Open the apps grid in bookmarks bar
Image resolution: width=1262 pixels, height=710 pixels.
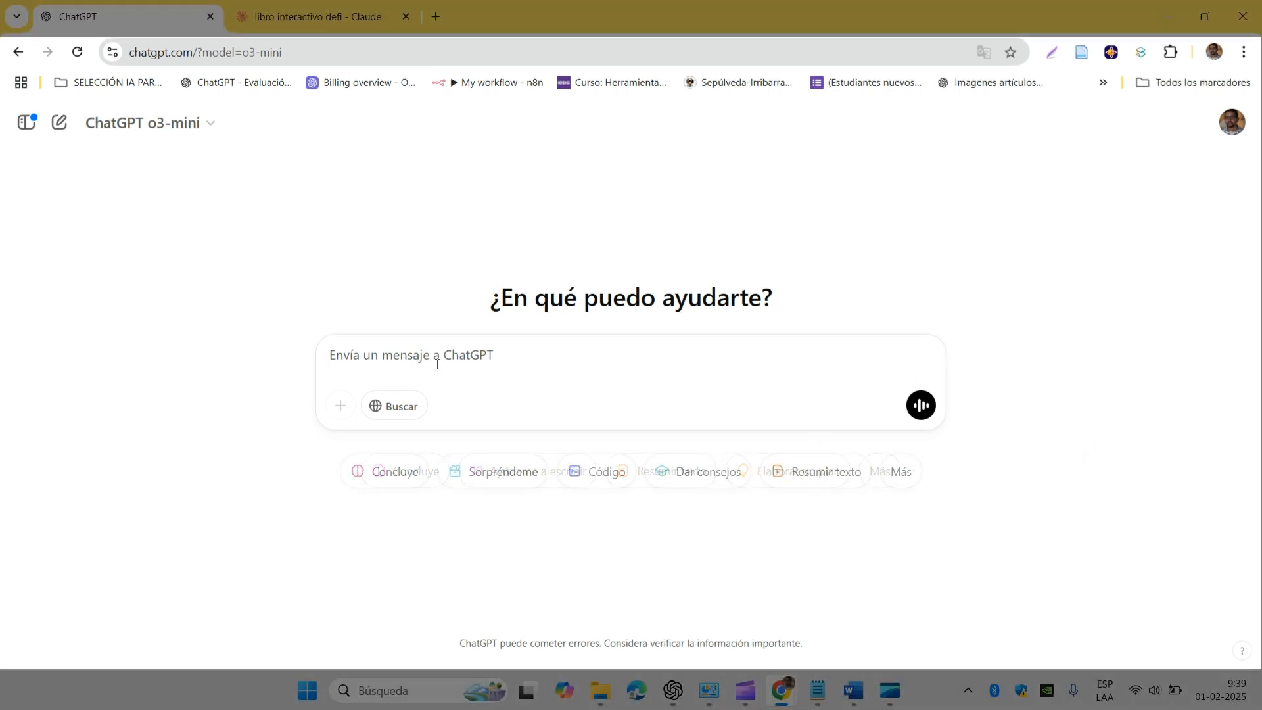[21, 83]
